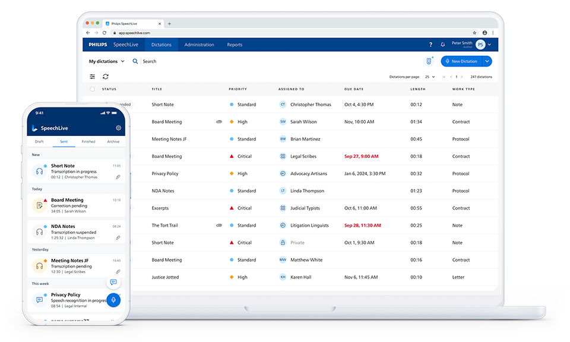The height and width of the screenshot is (342, 570).
Task: Refresh the dictation list
Action: [106, 77]
